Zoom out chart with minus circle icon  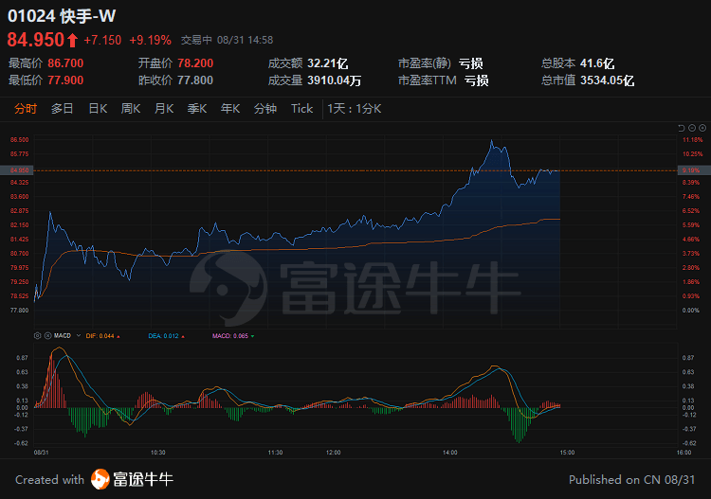692,128
